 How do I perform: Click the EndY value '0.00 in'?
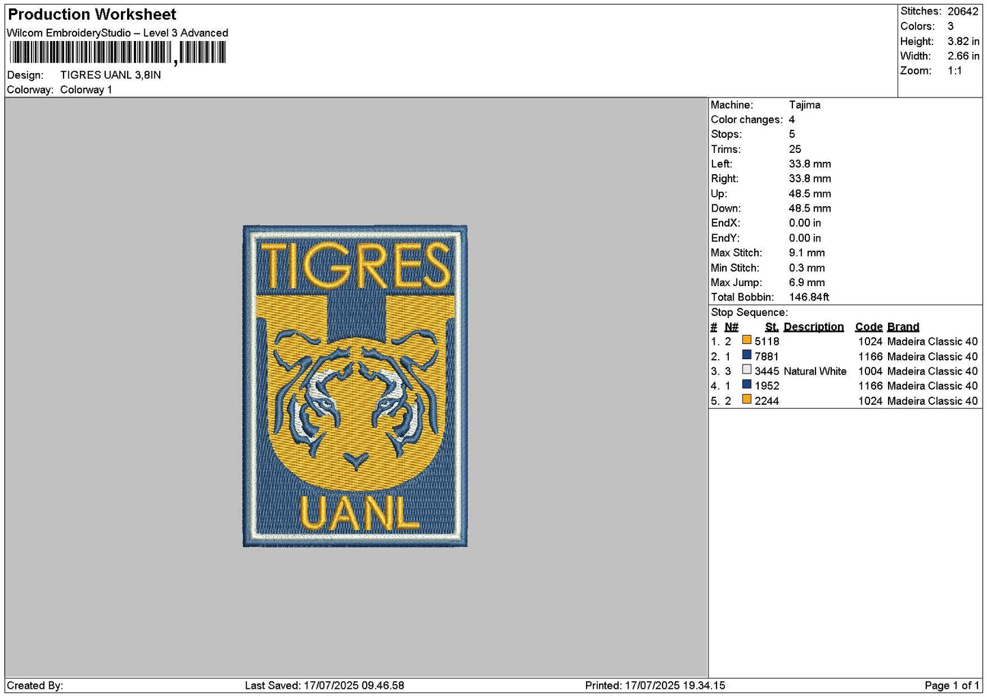[805, 238]
